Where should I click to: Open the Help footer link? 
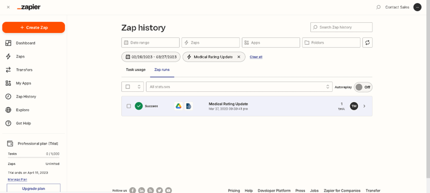coord(249,191)
